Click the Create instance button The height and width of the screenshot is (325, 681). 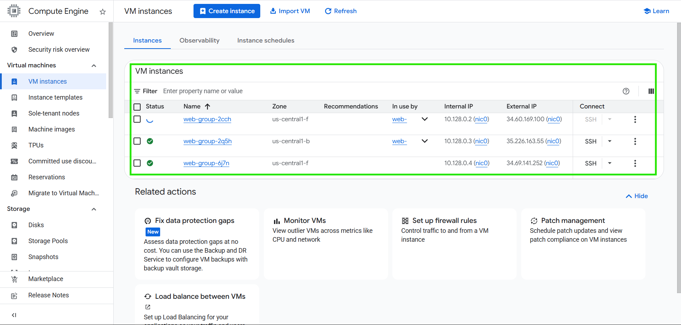tap(227, 11)
